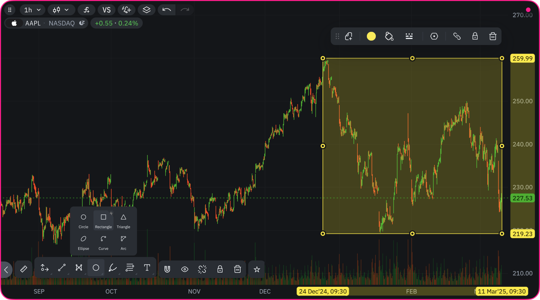The width and height of the screenshot is (540, 300).
Task: Delete the selected rectangle drawing
Action: click(492, 36)
